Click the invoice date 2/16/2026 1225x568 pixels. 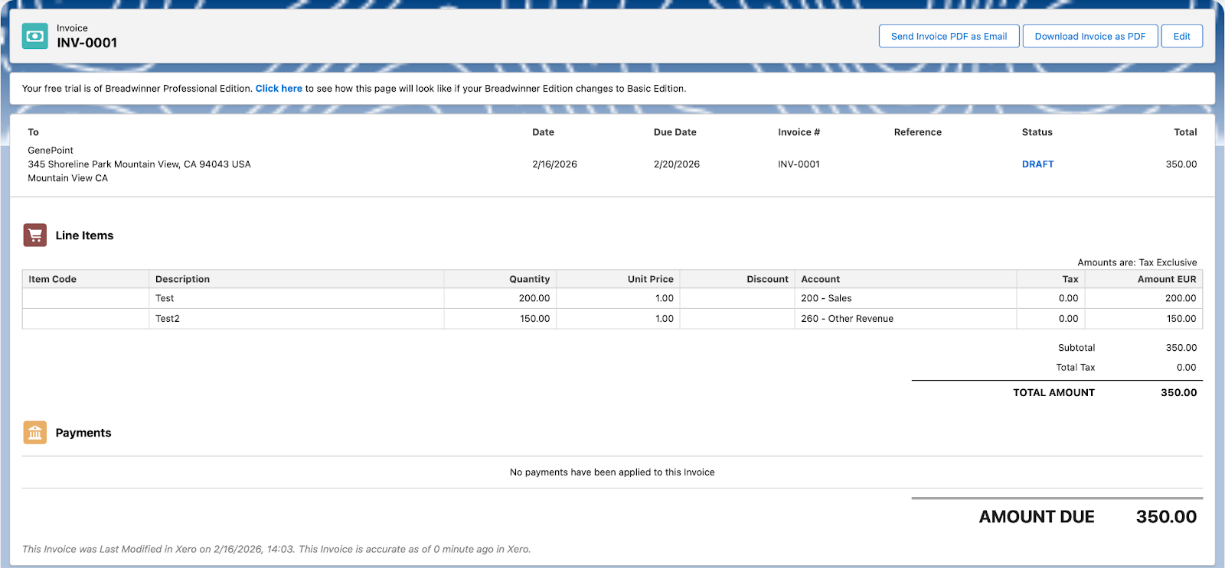click(x=554, y=164)
